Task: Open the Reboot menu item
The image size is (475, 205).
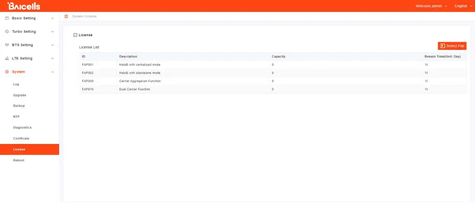Action: click(19, 160)
